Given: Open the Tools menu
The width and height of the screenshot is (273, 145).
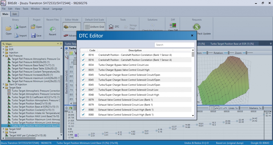Looking at the screenshot, I should click(x=25, y=9).
